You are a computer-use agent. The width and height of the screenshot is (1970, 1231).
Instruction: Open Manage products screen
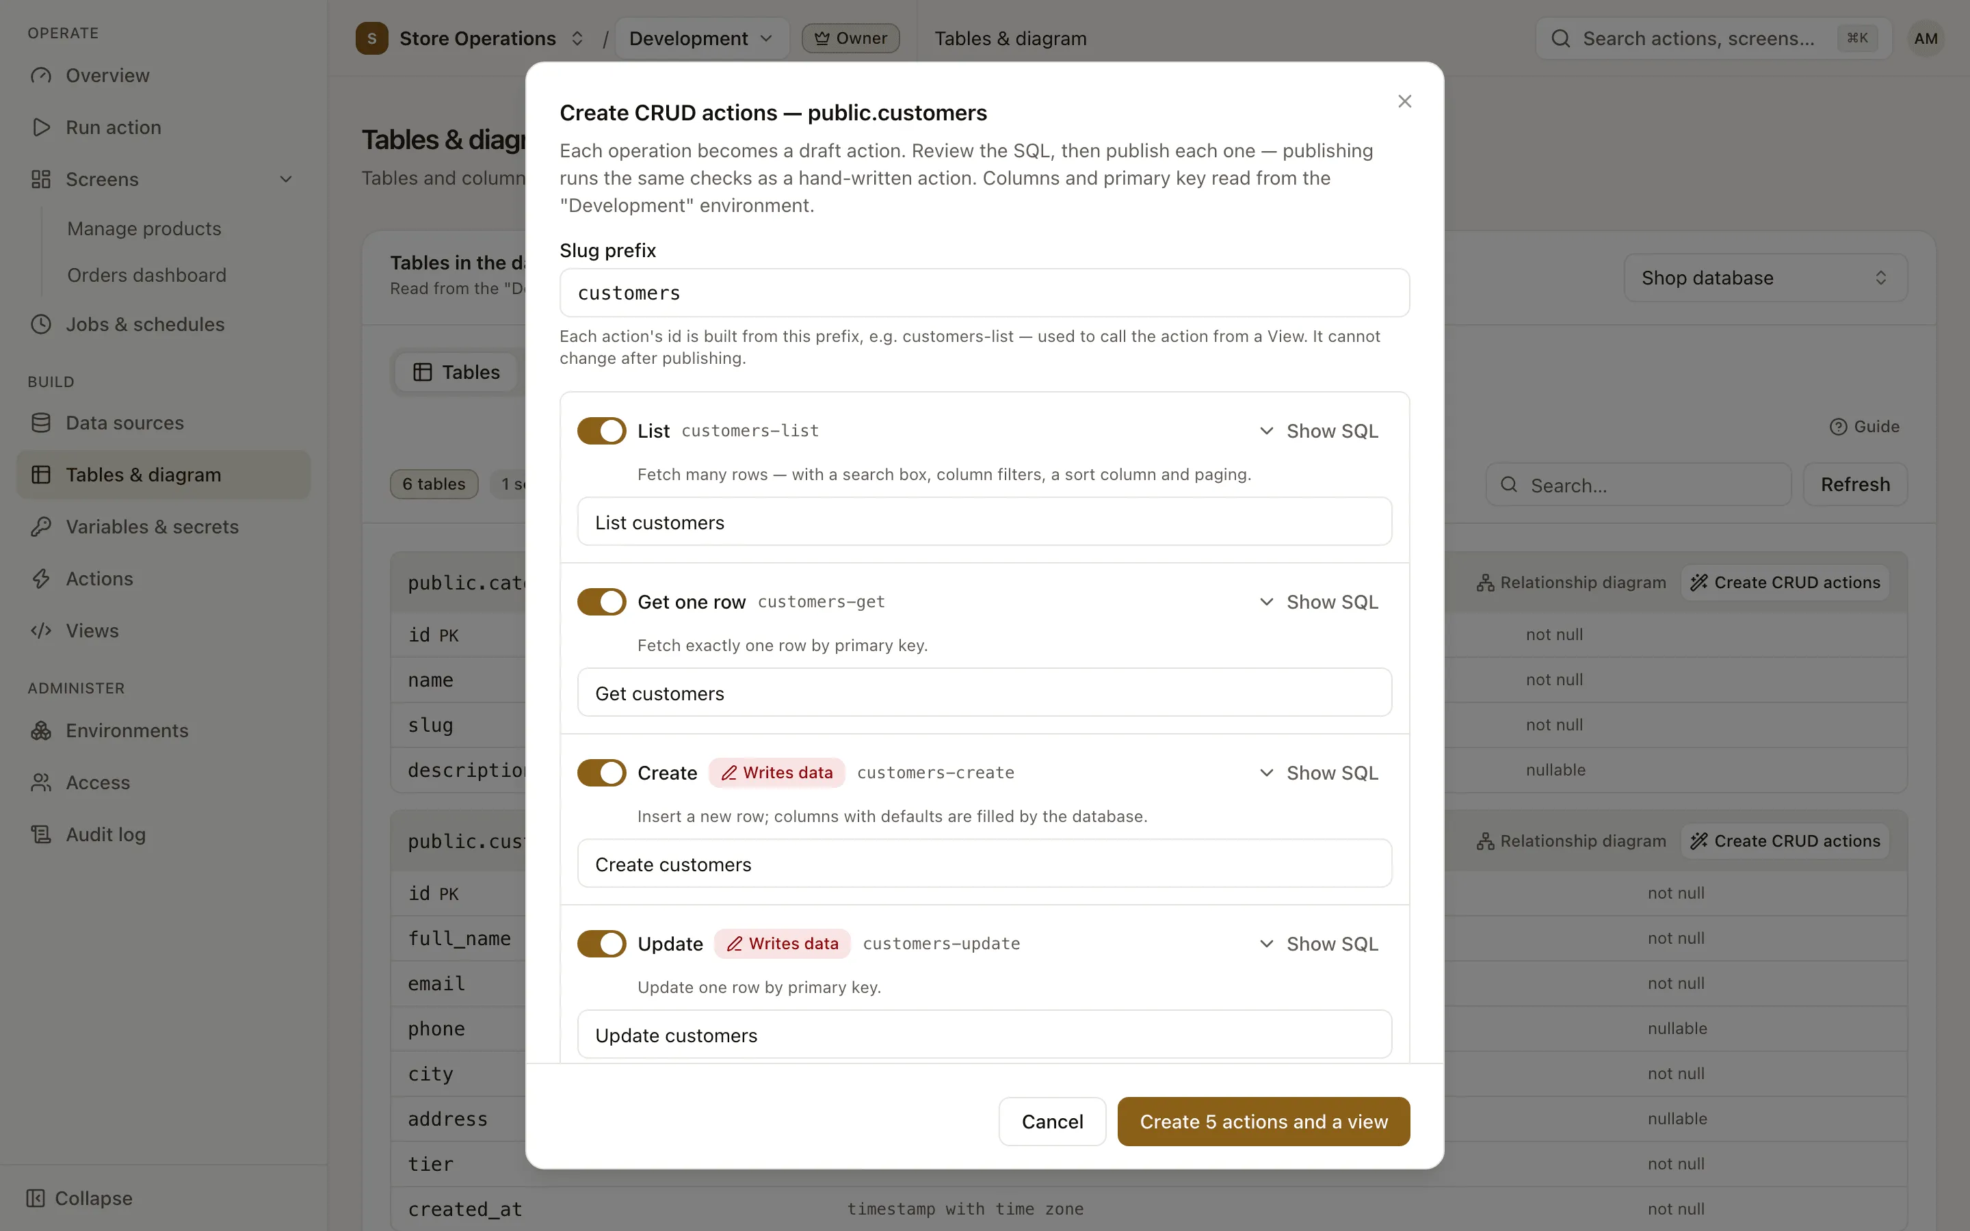click(144, 229)
